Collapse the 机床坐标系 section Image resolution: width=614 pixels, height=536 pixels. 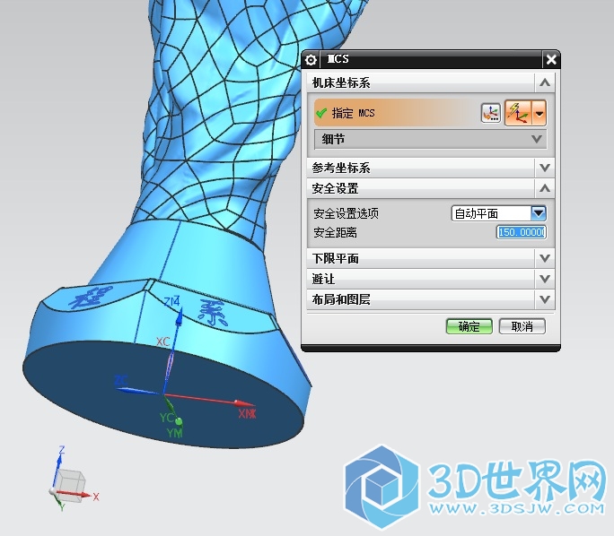tap(545, 82)
